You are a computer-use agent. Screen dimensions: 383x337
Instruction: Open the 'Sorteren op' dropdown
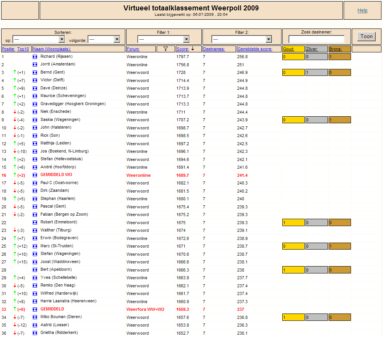tap(39, 39)
